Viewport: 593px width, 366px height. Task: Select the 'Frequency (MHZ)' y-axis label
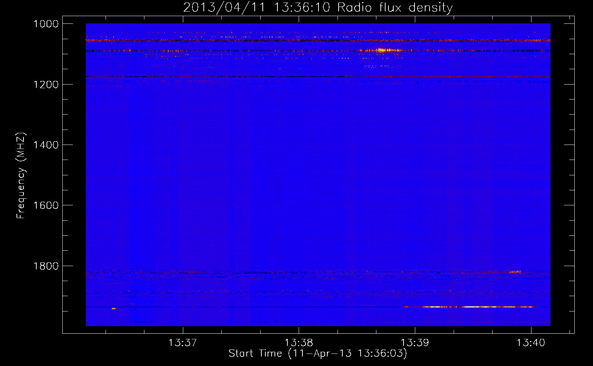pos(21,176)
